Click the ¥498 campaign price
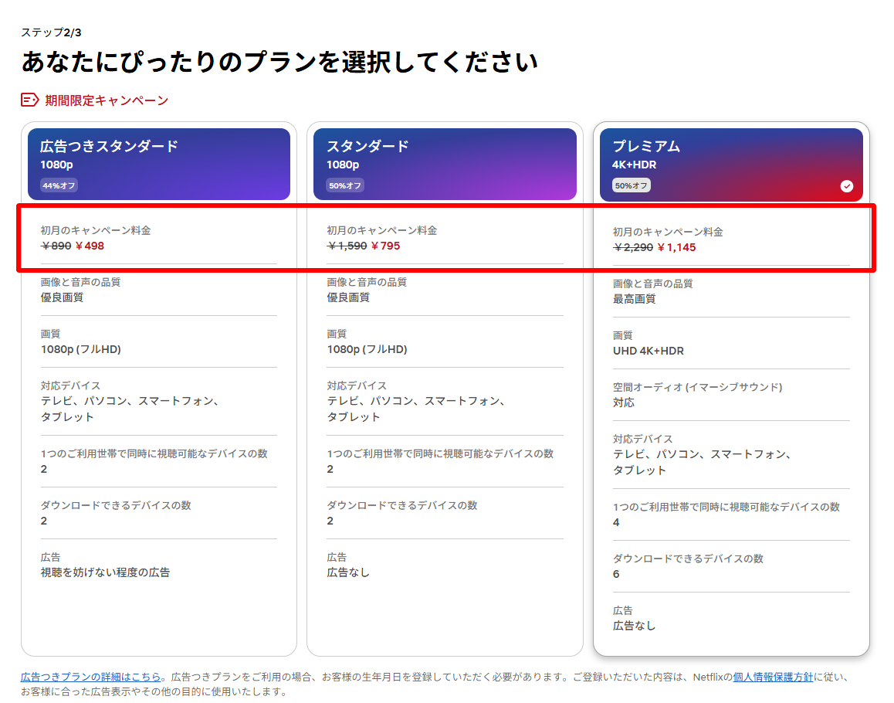Image resolution: width=894 pixels, height=703 pixels. point(90,246)
